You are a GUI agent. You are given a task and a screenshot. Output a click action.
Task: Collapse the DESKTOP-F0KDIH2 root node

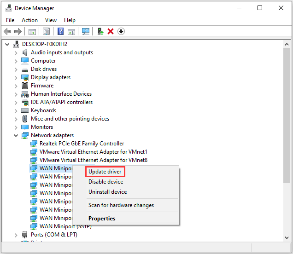coord(7,45)
